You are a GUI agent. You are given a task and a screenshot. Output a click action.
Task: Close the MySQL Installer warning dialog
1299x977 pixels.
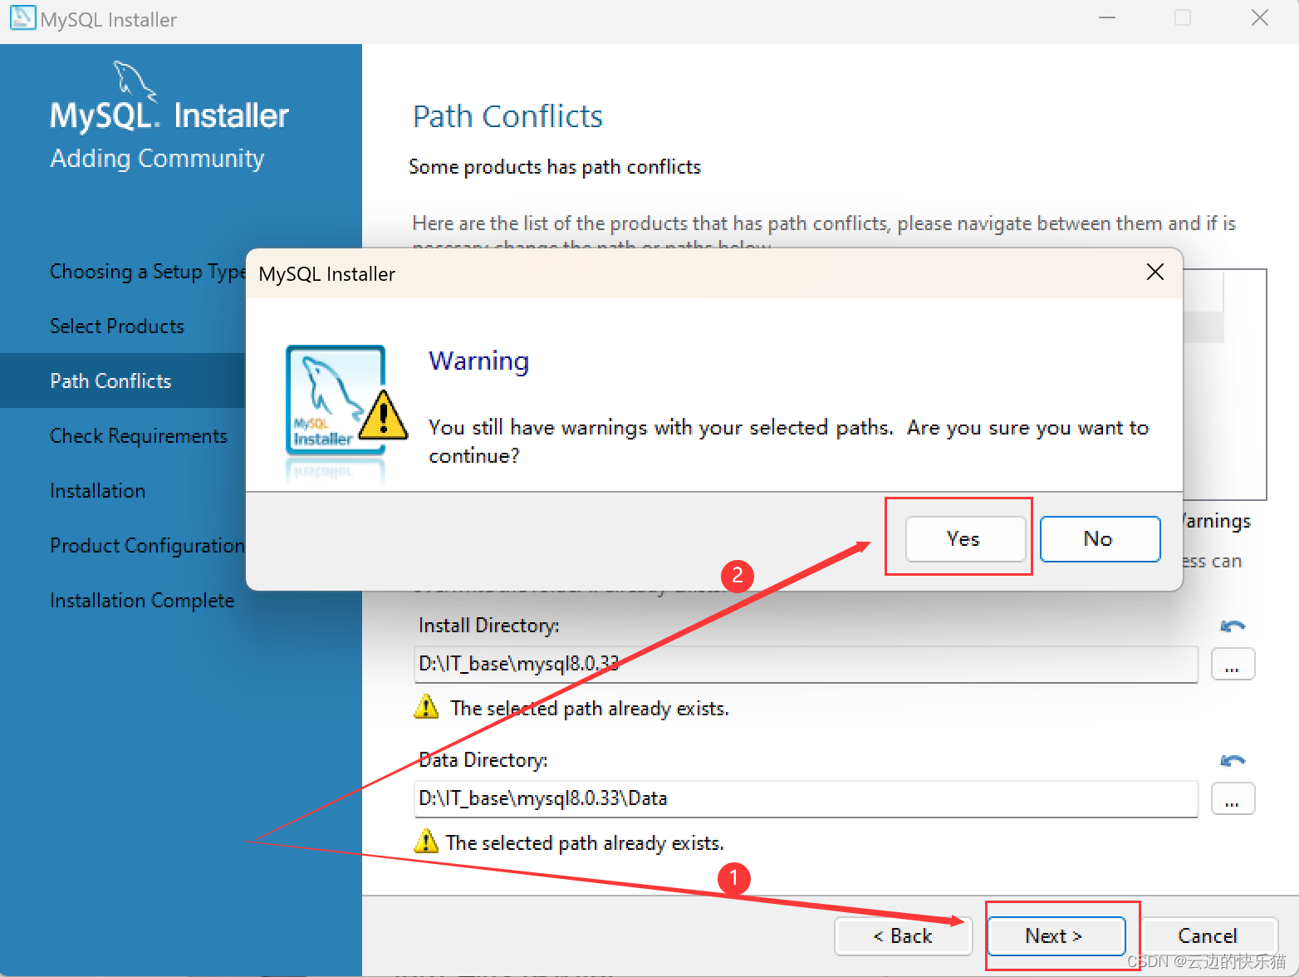1154,272
